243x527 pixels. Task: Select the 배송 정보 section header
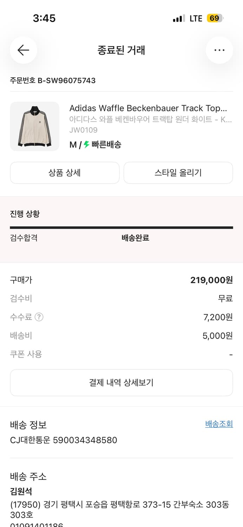pos(26,425)
